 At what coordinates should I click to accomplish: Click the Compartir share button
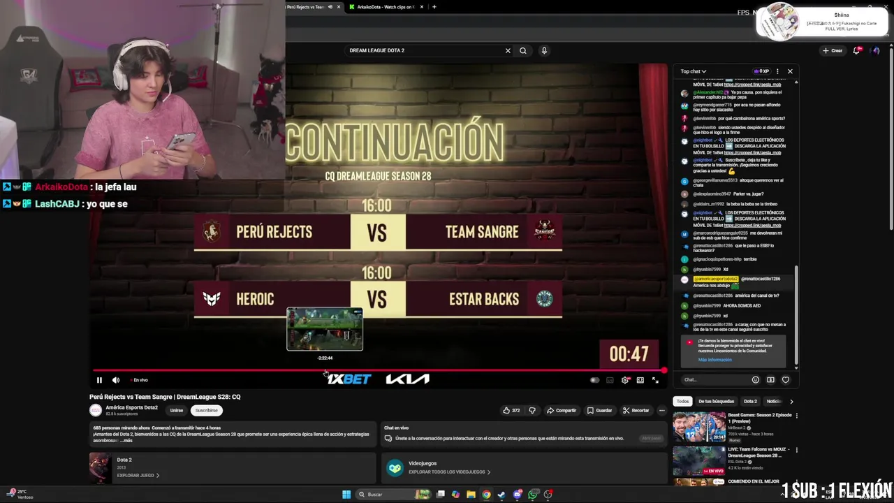coord(562,410)
